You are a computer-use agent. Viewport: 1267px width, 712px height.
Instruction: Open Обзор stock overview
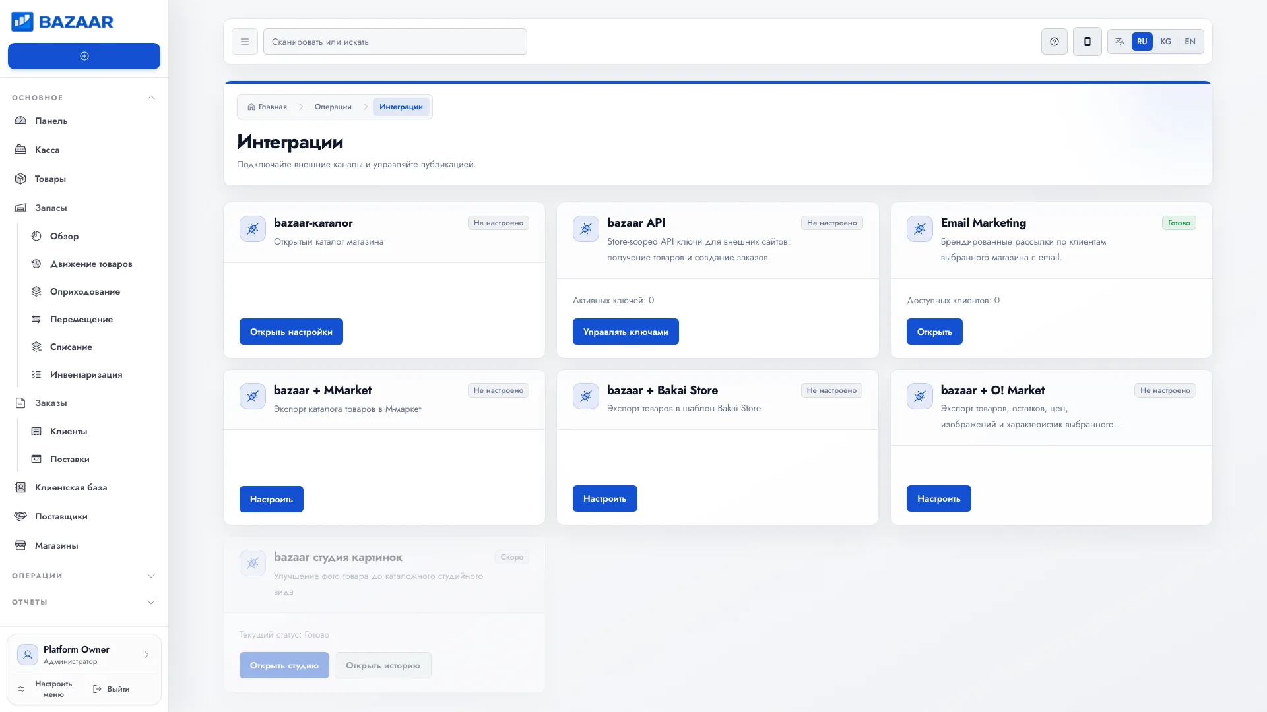tap(91, 236)
